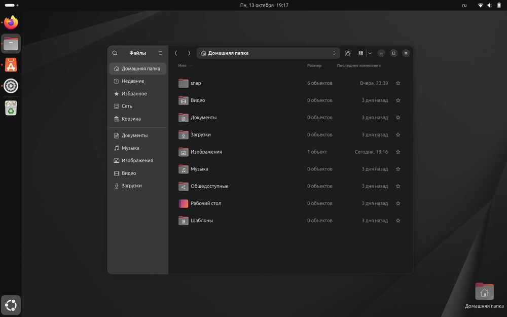
Task: Star the Документы folder row
Action: [398, 118]
